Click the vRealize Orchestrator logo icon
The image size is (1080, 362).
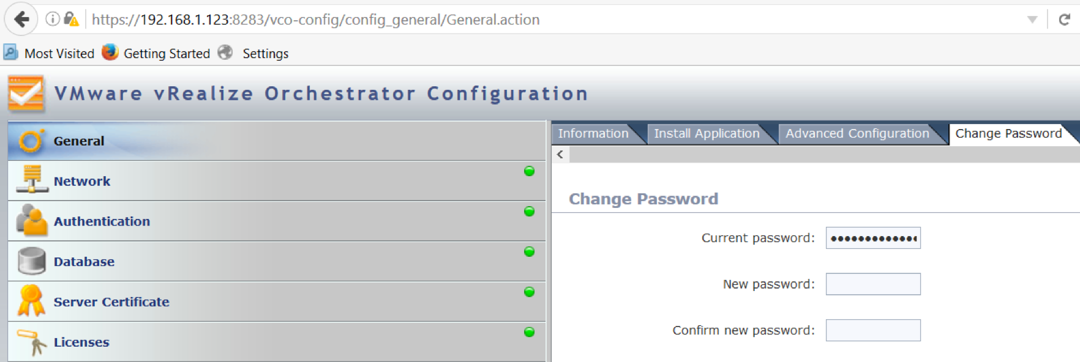coord(26,94)
